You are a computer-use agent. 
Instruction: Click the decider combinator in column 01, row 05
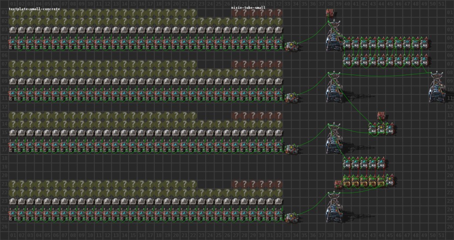coord(13,43)
